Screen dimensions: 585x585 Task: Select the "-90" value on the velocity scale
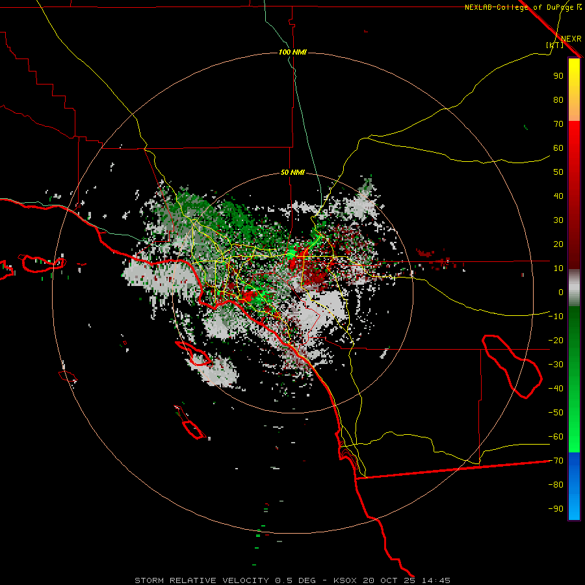(x=556, y=508)
